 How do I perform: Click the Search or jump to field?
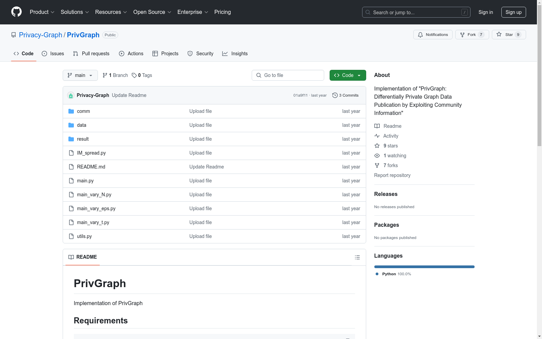coord(416,12)
